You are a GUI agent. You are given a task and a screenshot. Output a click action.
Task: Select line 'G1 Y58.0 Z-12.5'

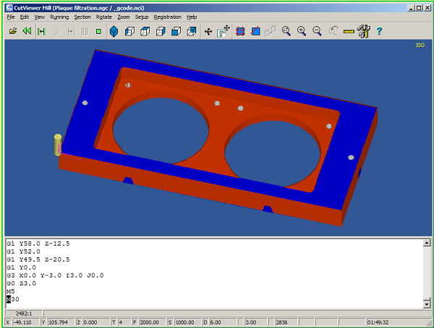38,243
